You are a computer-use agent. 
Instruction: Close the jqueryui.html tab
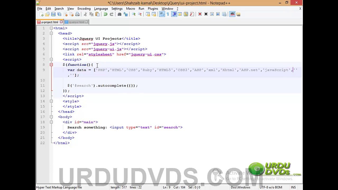pos(87,22)
